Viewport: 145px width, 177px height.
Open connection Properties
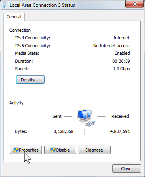click(x=26, y=150)
